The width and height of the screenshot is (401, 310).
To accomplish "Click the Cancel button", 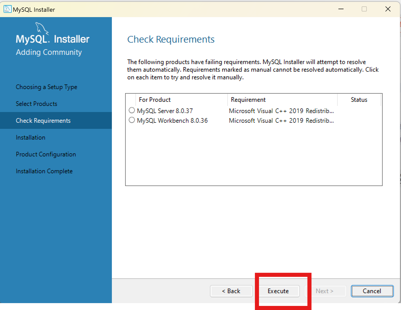I will coord(372,291).
